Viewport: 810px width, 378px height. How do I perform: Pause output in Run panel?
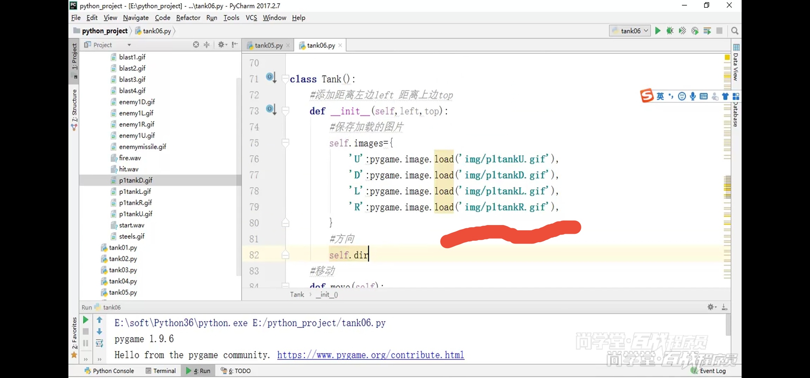point(86,343)
